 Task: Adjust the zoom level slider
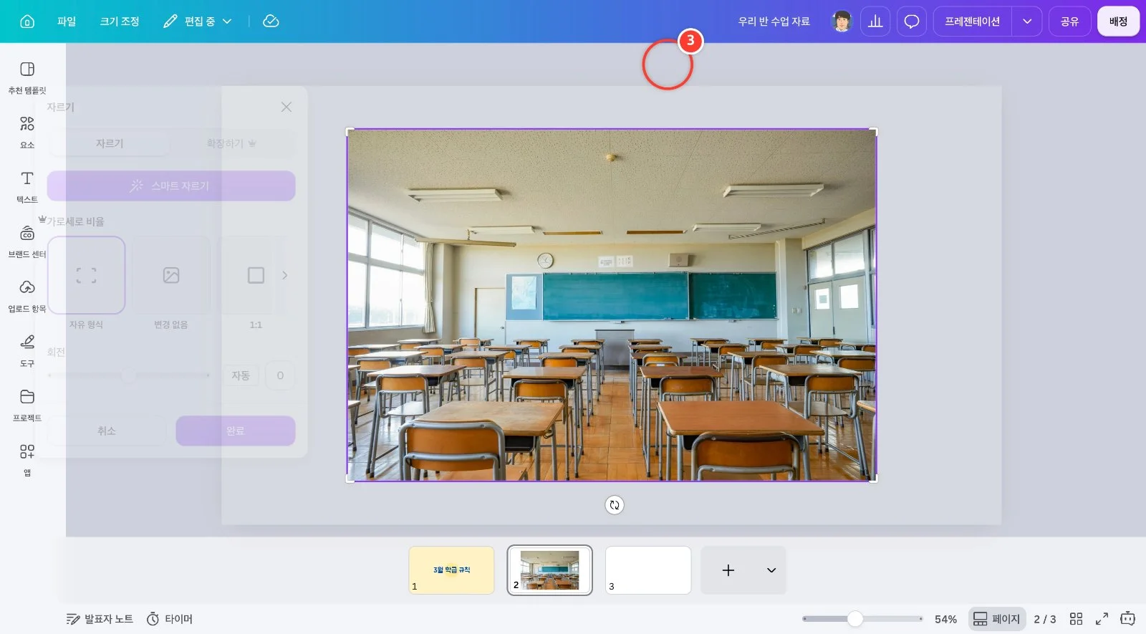(862, 619)
